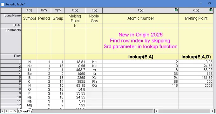Click lookup result value 83.95
Viewport: 216px width, 114px height.
[196, 70]
